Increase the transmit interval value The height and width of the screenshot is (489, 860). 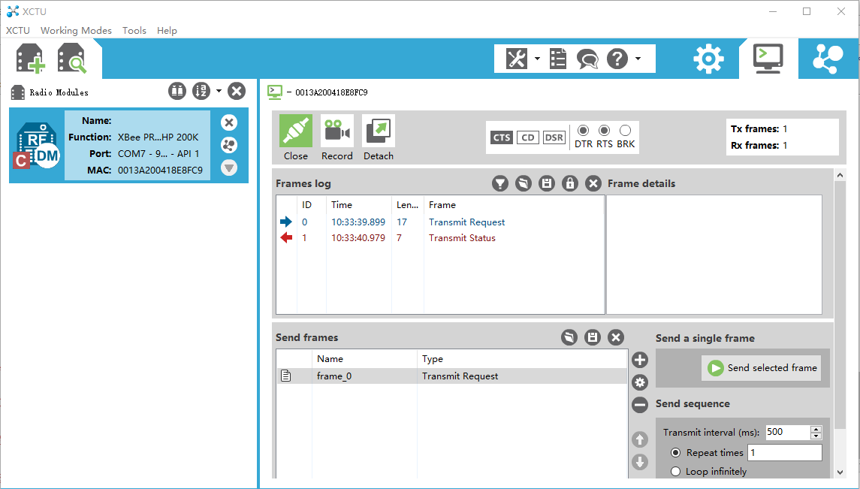[816, 429]
